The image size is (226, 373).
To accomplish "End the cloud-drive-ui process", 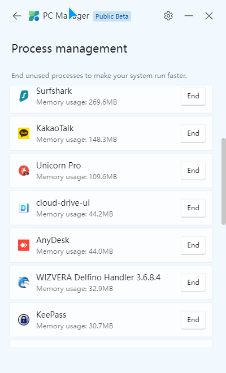I will (193, 208).
